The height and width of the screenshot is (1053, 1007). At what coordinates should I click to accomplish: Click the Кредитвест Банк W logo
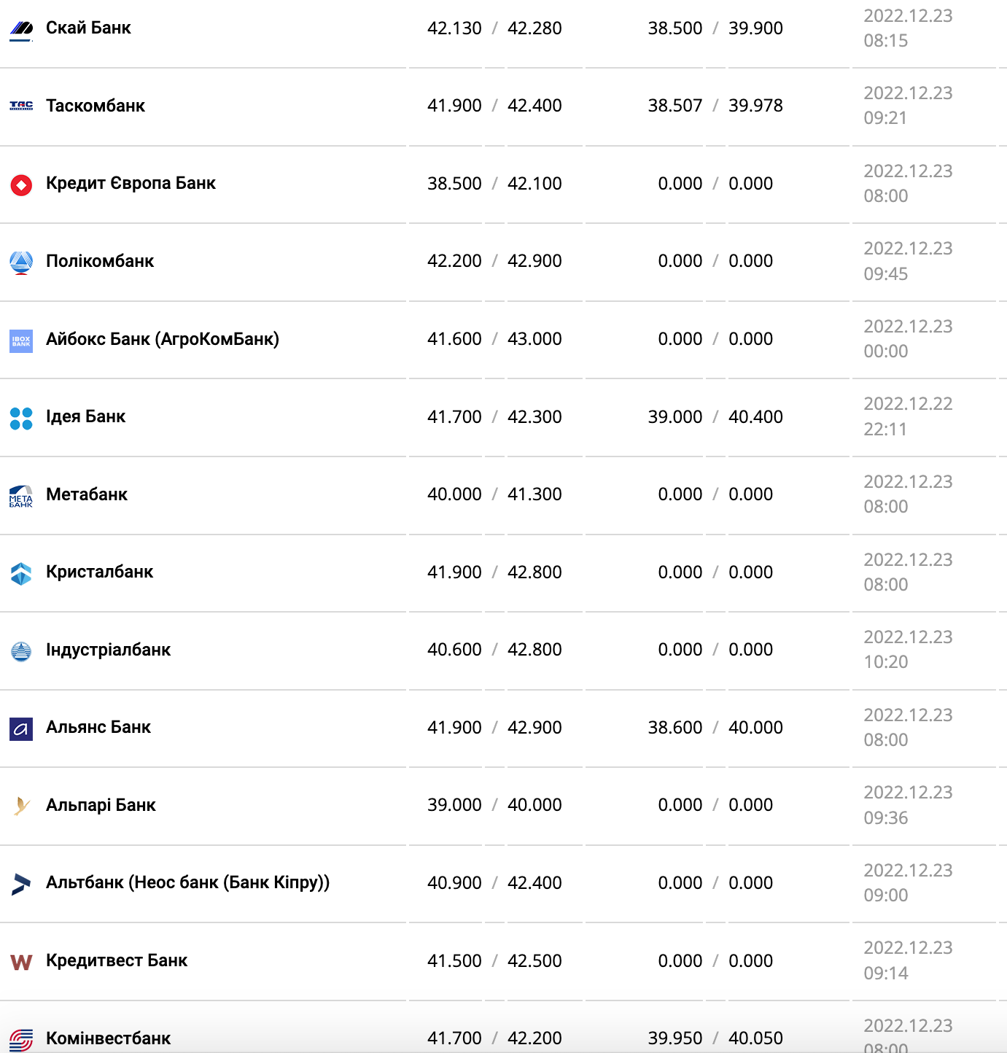click(21, 962)
